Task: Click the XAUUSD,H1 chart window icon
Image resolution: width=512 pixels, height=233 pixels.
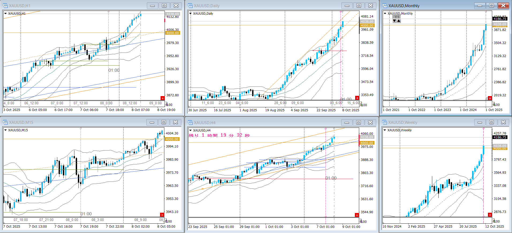Action: 5,6
